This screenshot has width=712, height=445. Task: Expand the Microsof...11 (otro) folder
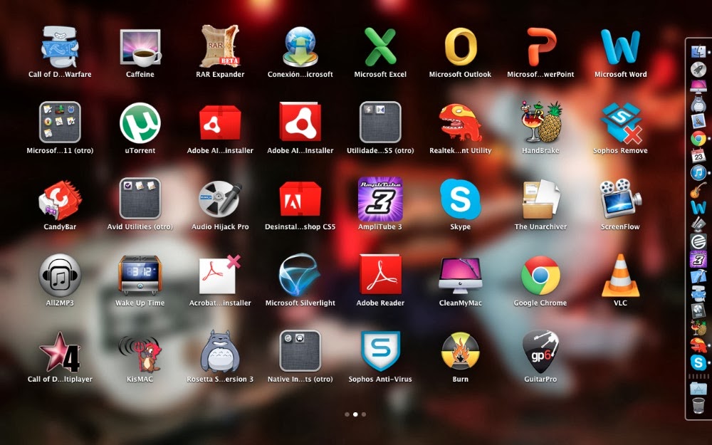[x=60, y=123]
